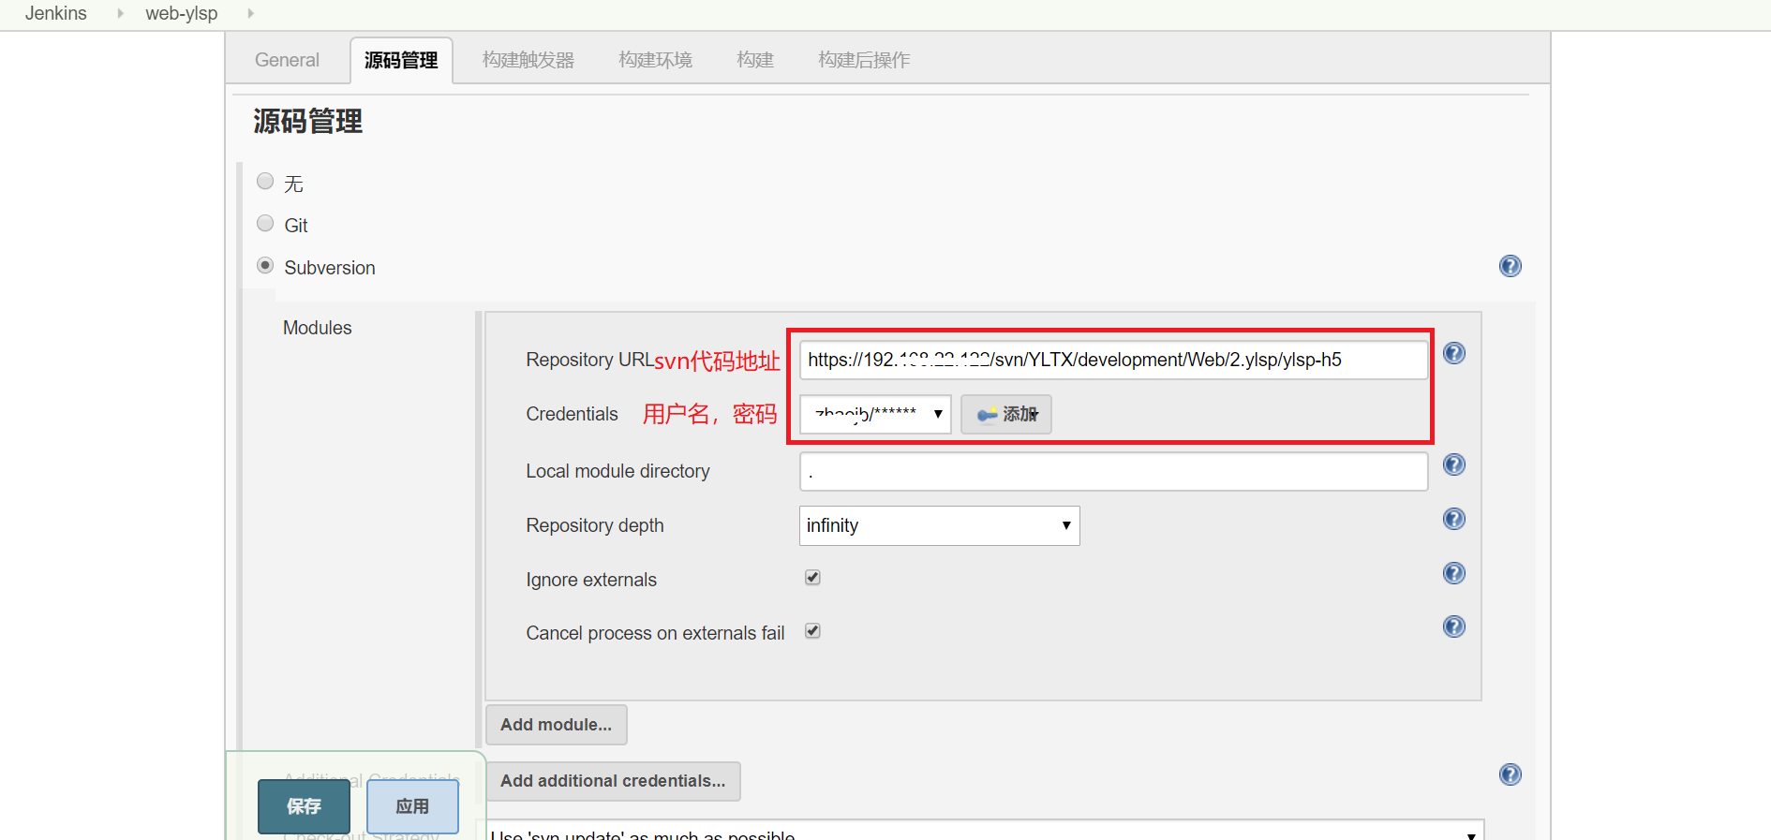This screenshot has width=1771, height=840.
Task: Open the web-ylsp breadcrumb link
Action: [182, 13]
